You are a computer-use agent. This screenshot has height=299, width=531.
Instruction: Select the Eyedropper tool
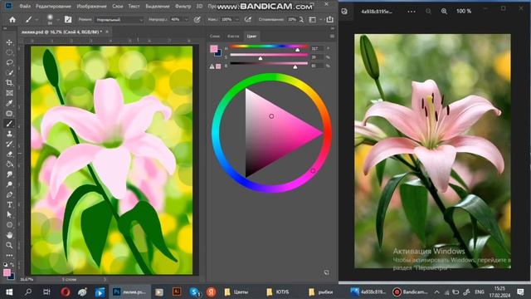click(x=9, y=103)
